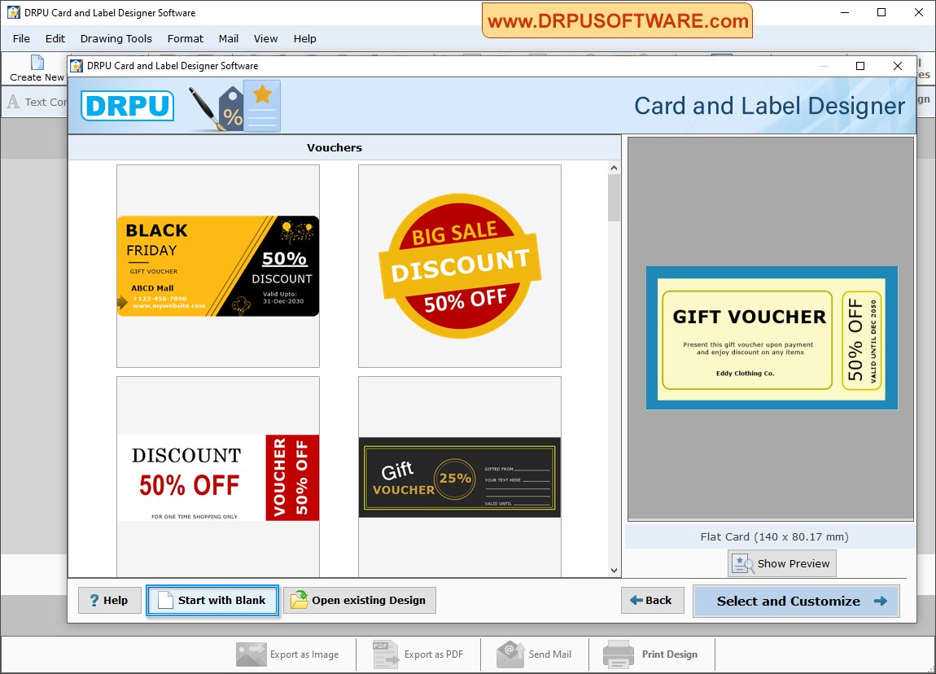The height and width of the screenshot is (674, 936).
Task: Click the scrollbar down arrow in template list
Action: click(x=615, y=571)
